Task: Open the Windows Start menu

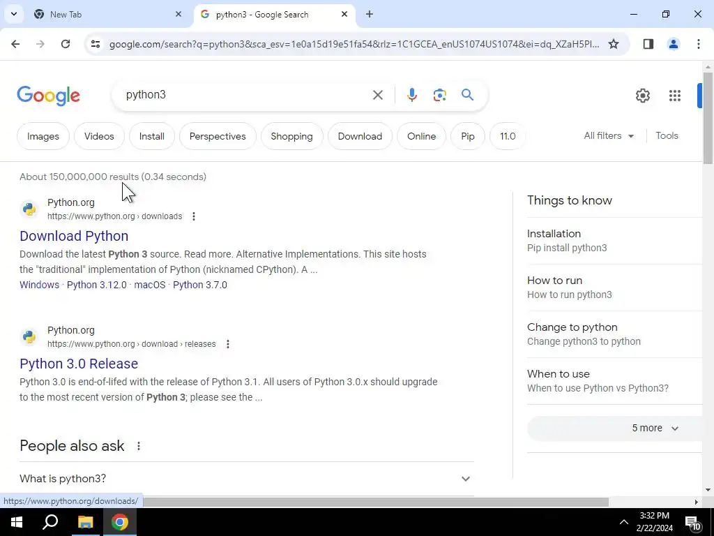Action: pyautogui.click(x=17, y=522)
